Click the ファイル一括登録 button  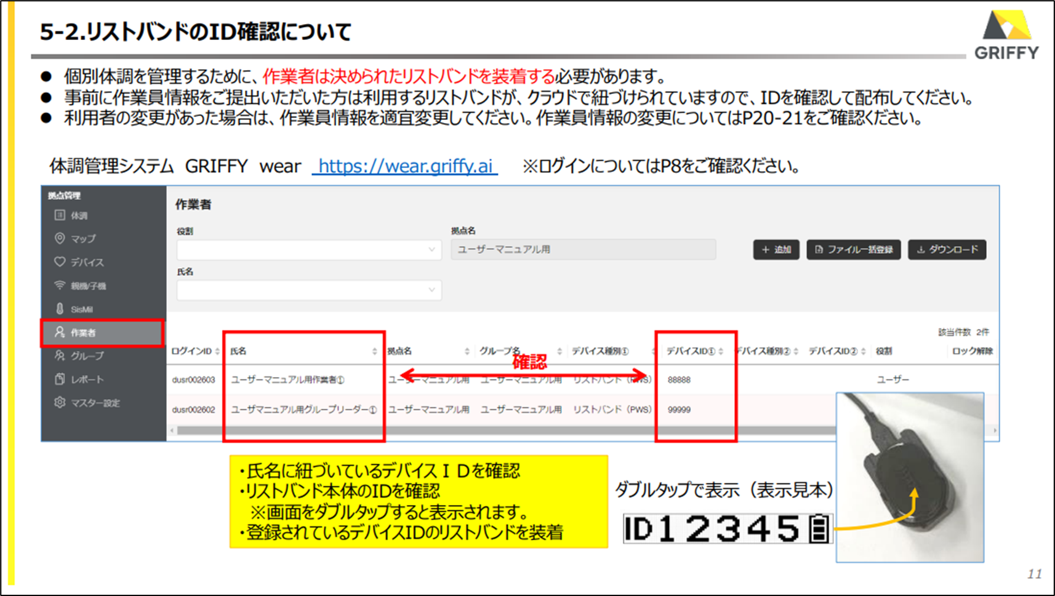tap(853, 250)
